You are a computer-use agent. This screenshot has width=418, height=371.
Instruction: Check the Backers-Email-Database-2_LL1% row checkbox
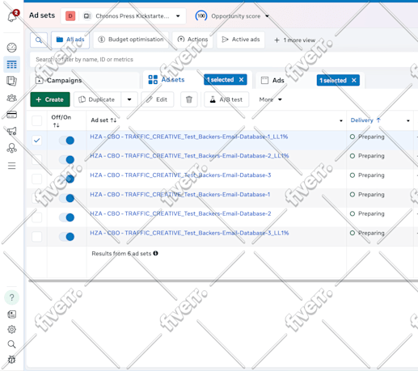[37, 159]
